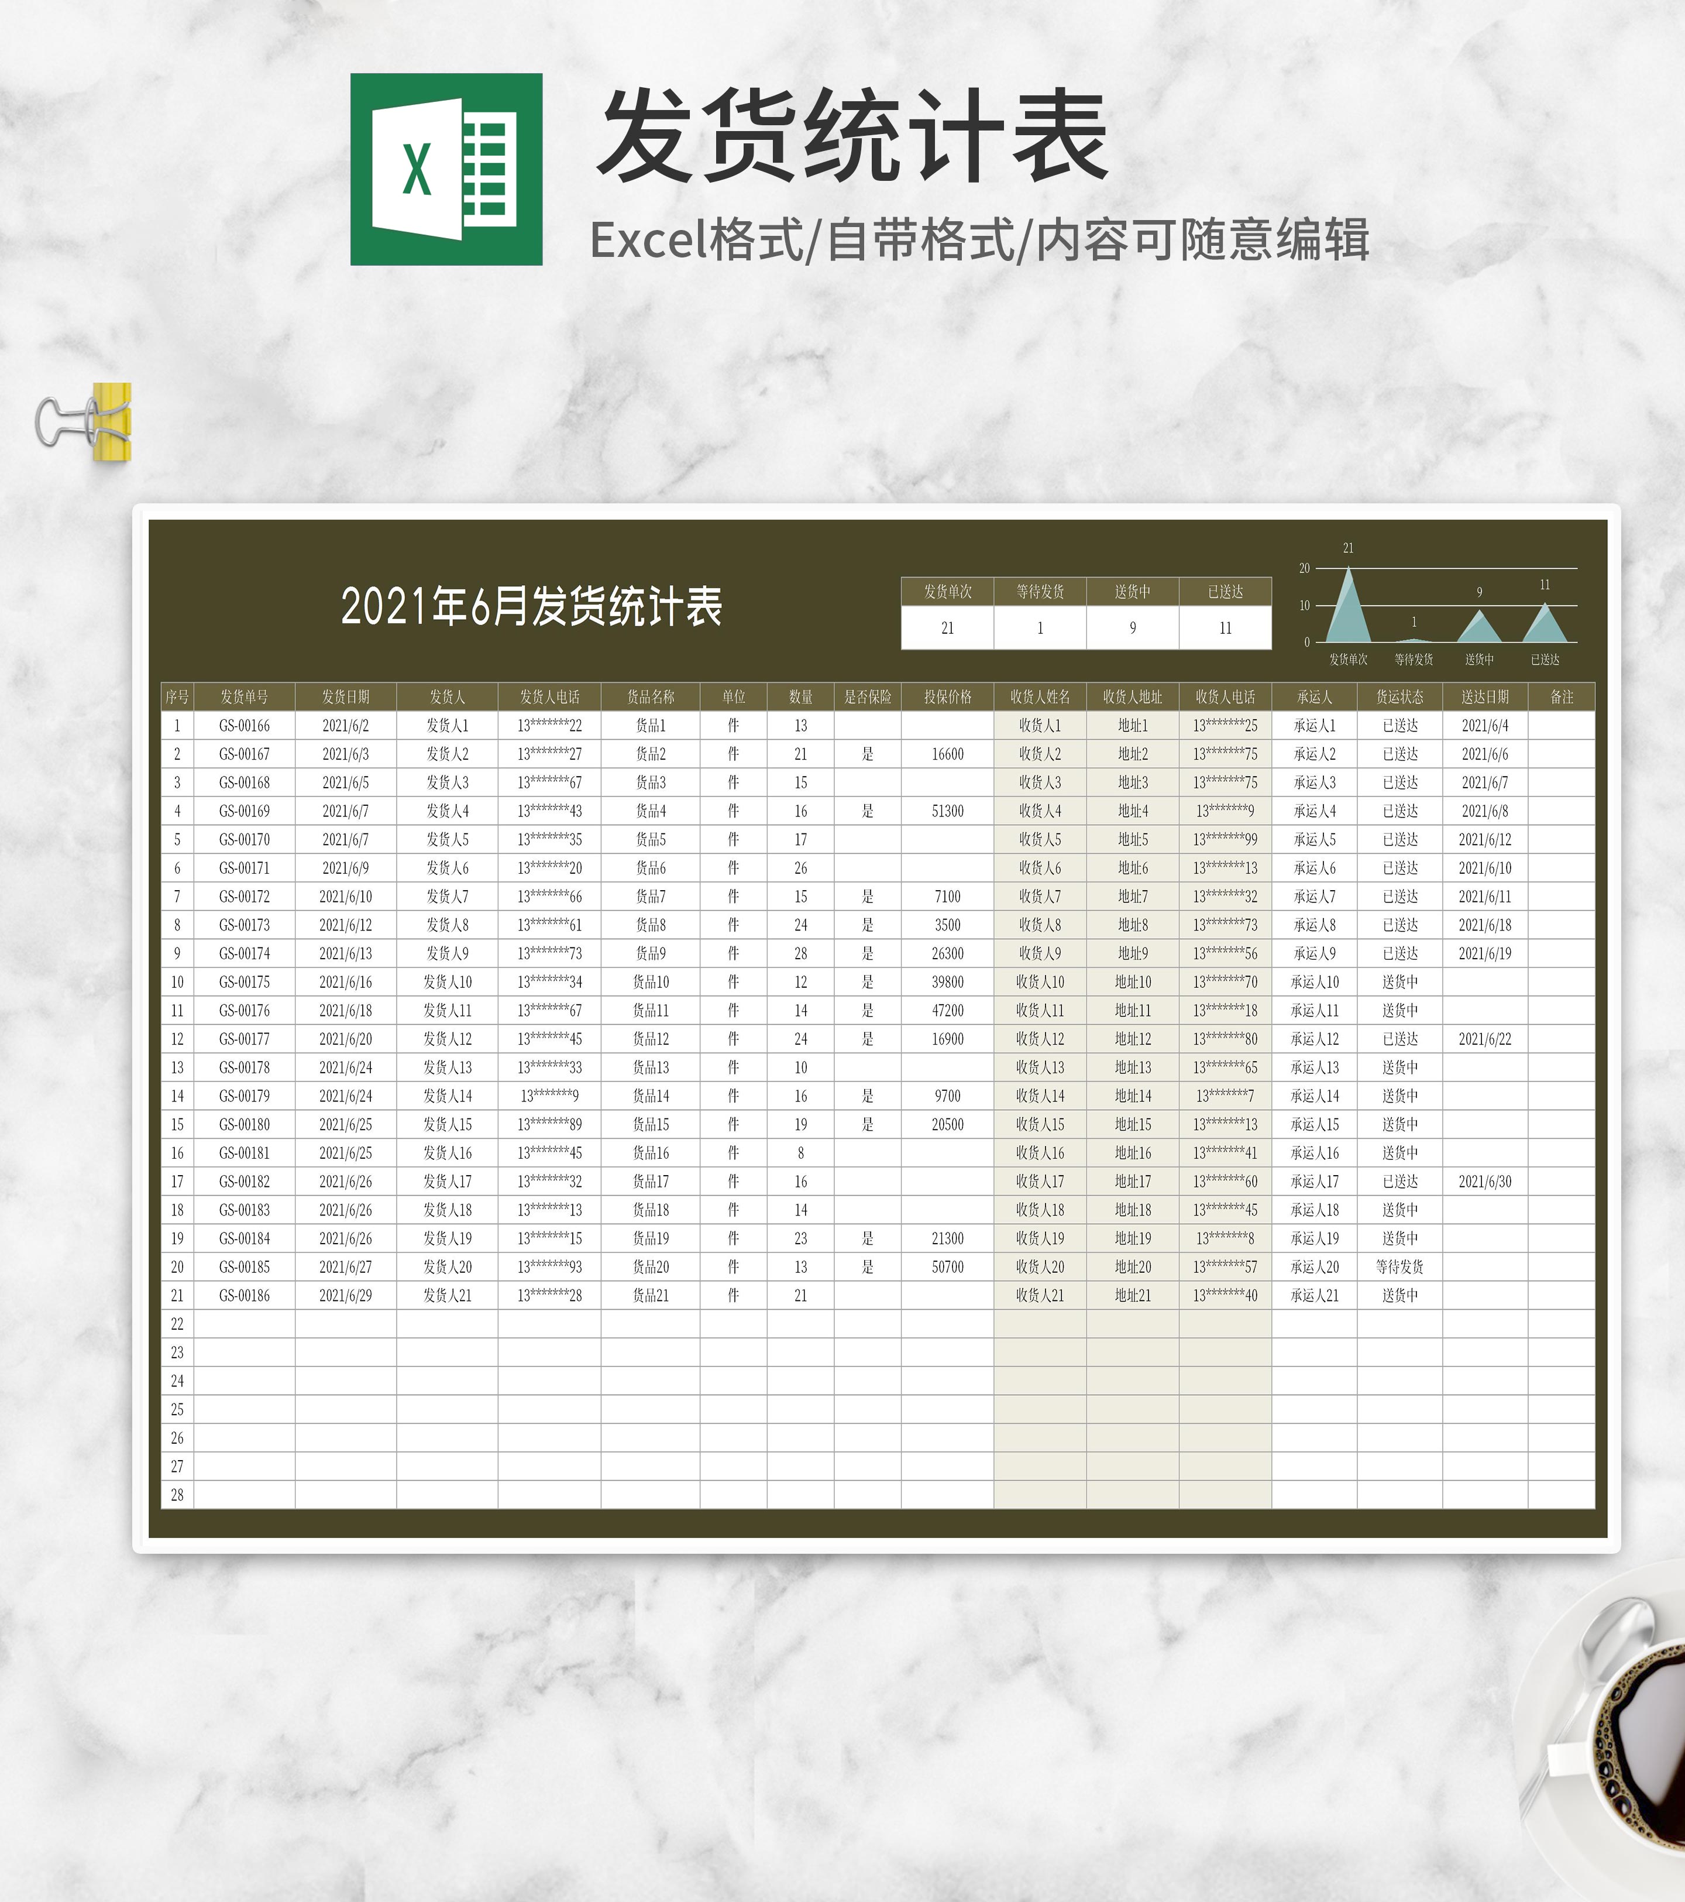
Task: Click cell GS-00166 in first row
Action: 244,726
